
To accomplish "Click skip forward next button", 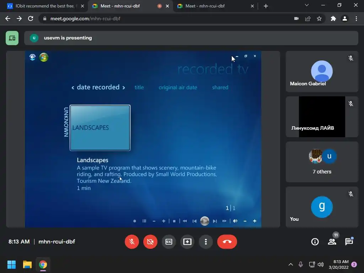I will coord(215,221).
